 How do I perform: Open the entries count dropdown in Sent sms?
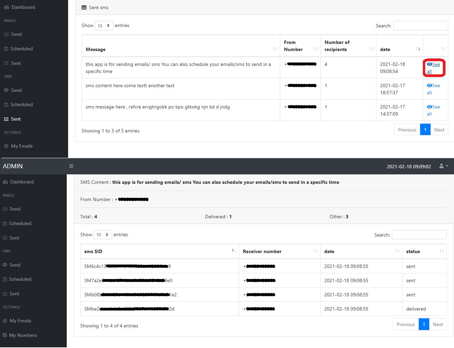click(x=104, y=26)
